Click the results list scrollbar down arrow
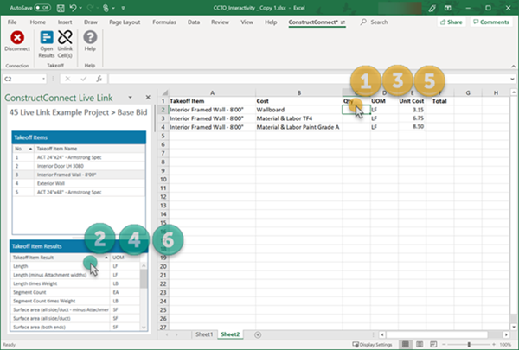519x350 pixels. pyautogui.click(x=144, y=328)
